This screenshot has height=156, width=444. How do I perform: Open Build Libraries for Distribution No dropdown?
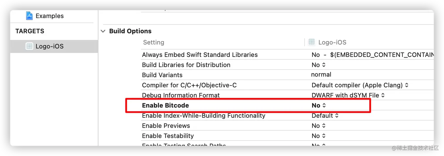pyautogui.click(x=319, y=65)
